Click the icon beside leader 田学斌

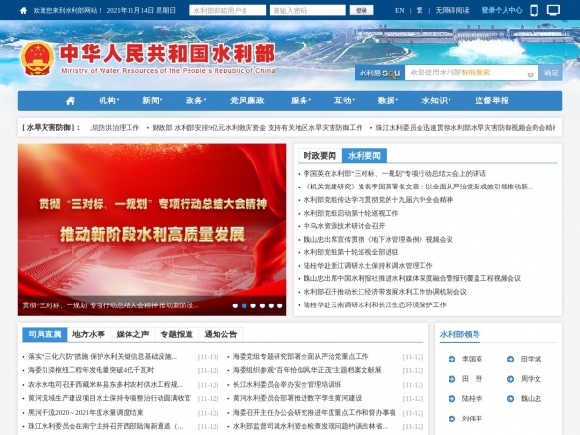[510, 359]
